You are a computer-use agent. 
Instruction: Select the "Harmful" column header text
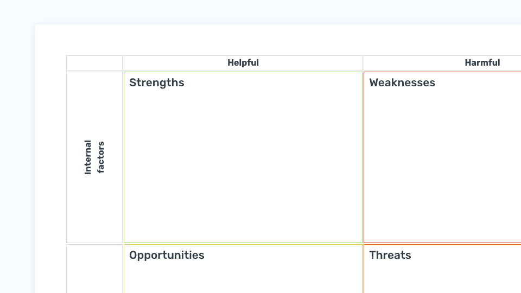click(482, 63)
